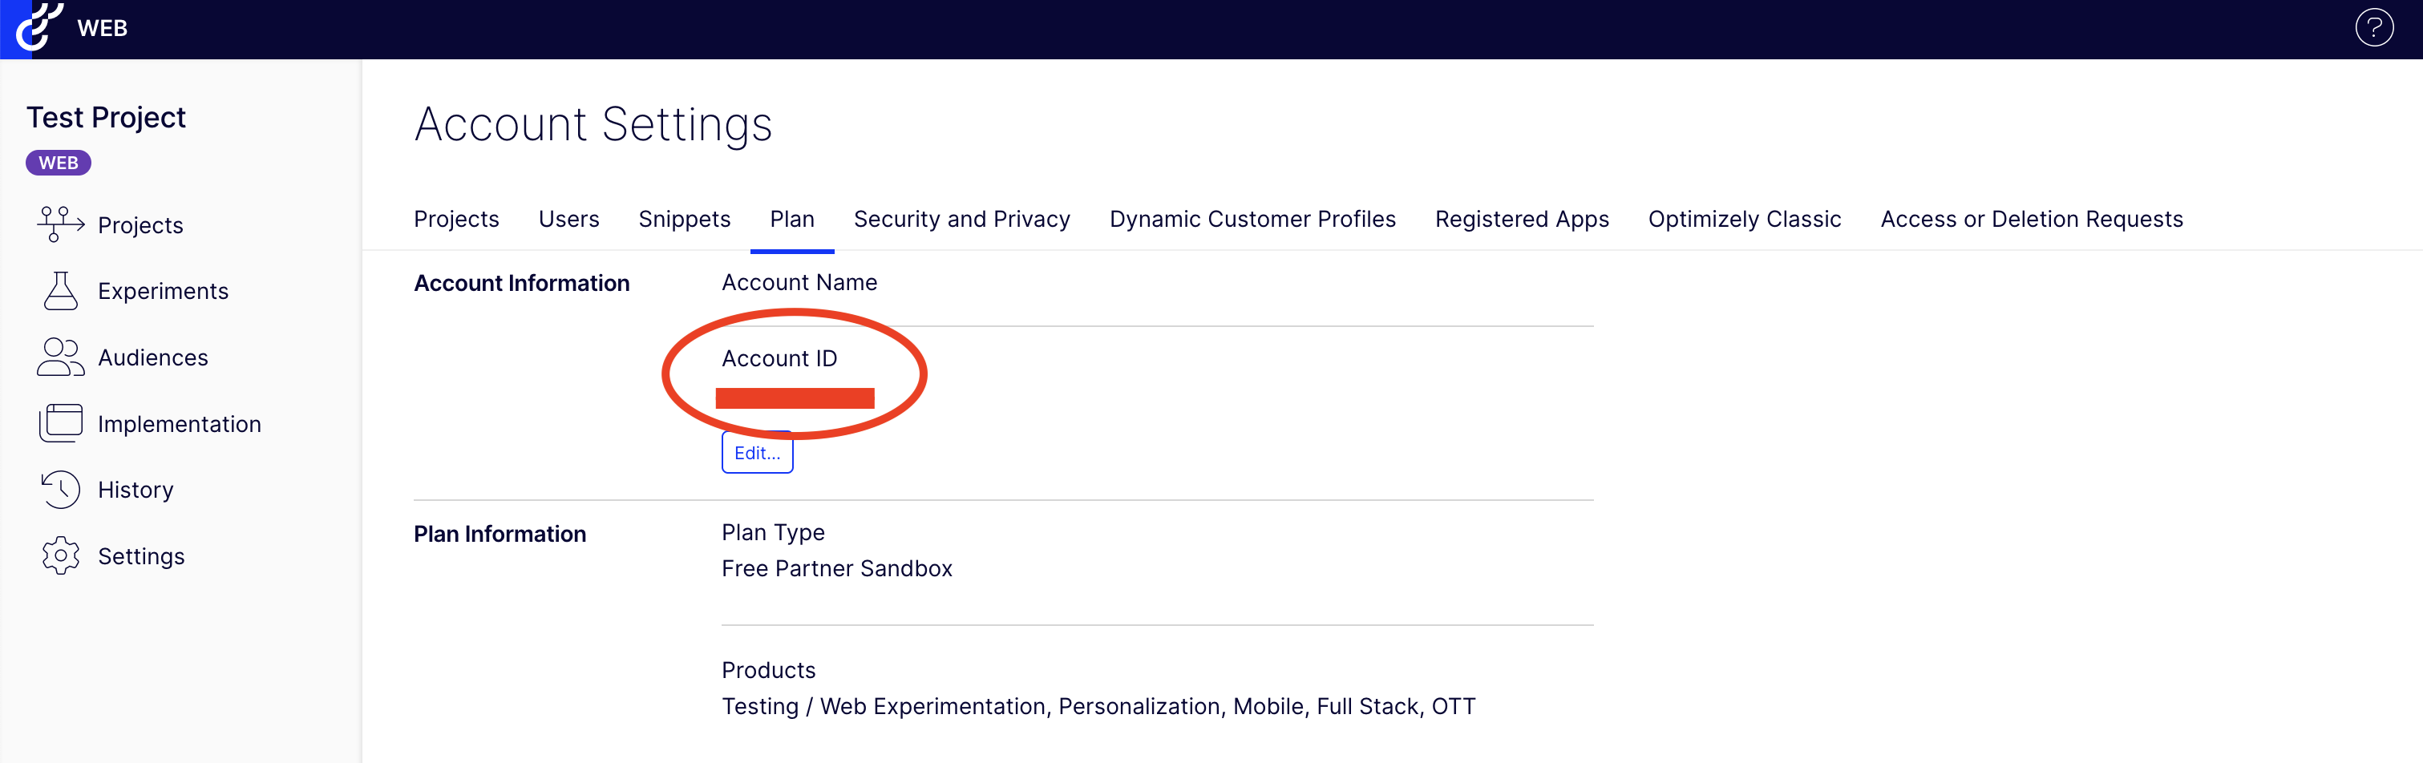Click the Experiments flask icon
The height and width of the screenshot is (763, 2423).
pos(60,291)
